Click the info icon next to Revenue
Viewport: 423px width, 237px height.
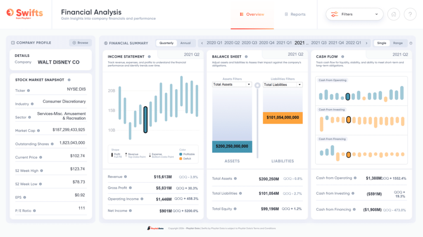(x=126, y=177)
